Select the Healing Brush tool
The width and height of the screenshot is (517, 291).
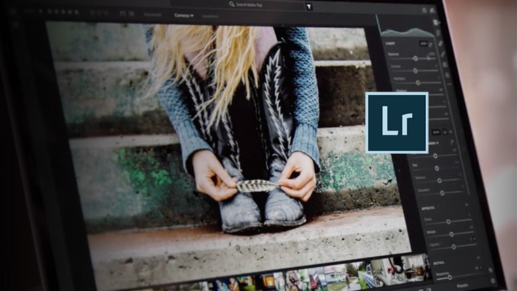pyautogui.click(x=441, y=44)
